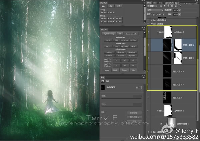Toggle visibility of Light Beam 2 group
The width and height of the screenshot is (200, 141).
148,32
